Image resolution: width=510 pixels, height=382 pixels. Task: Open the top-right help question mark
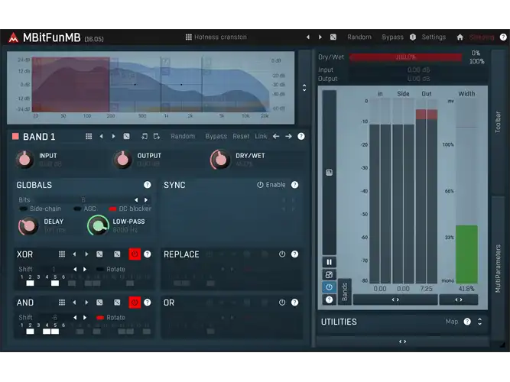click(503, 37)
